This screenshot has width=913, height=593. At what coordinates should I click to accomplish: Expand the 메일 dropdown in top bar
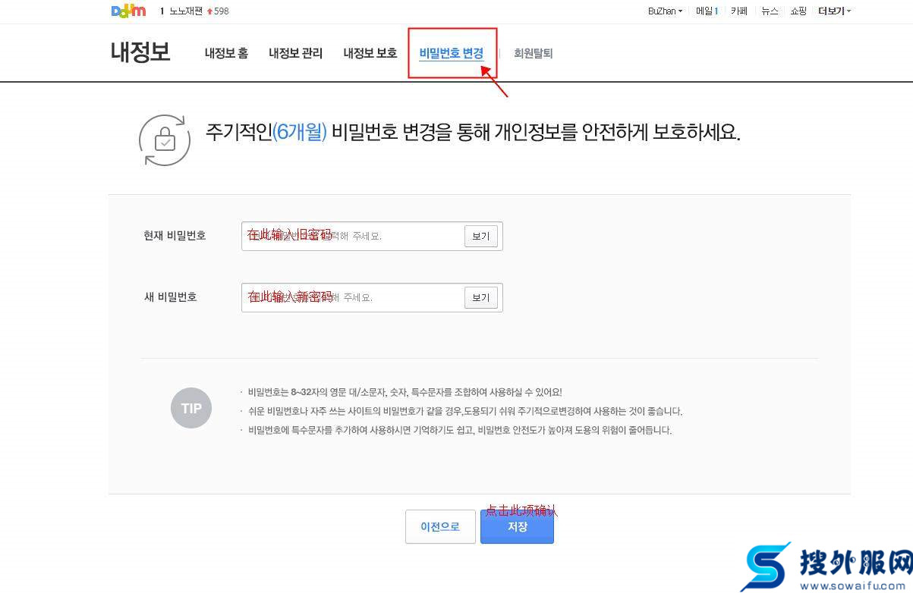pyautogui.click(x=706, y=11)
